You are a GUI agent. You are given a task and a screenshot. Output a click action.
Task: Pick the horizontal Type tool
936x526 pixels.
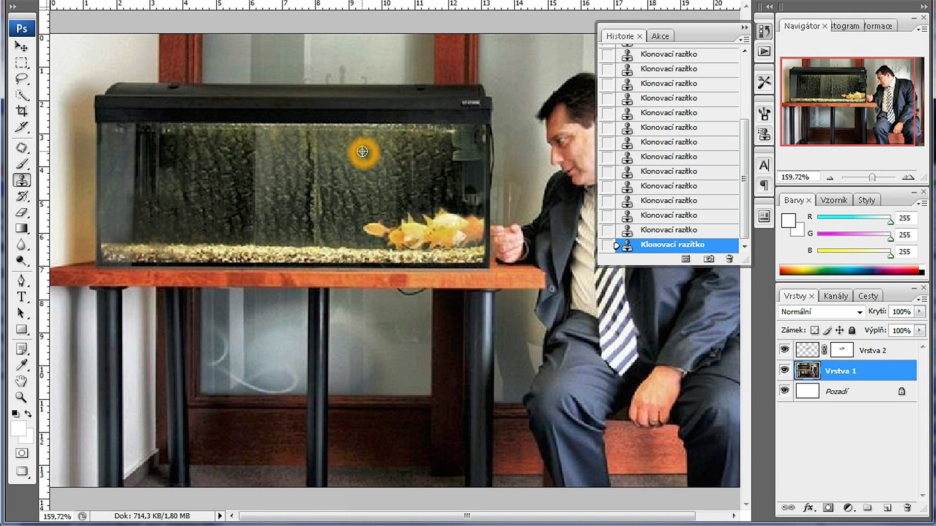click(21, 297)
